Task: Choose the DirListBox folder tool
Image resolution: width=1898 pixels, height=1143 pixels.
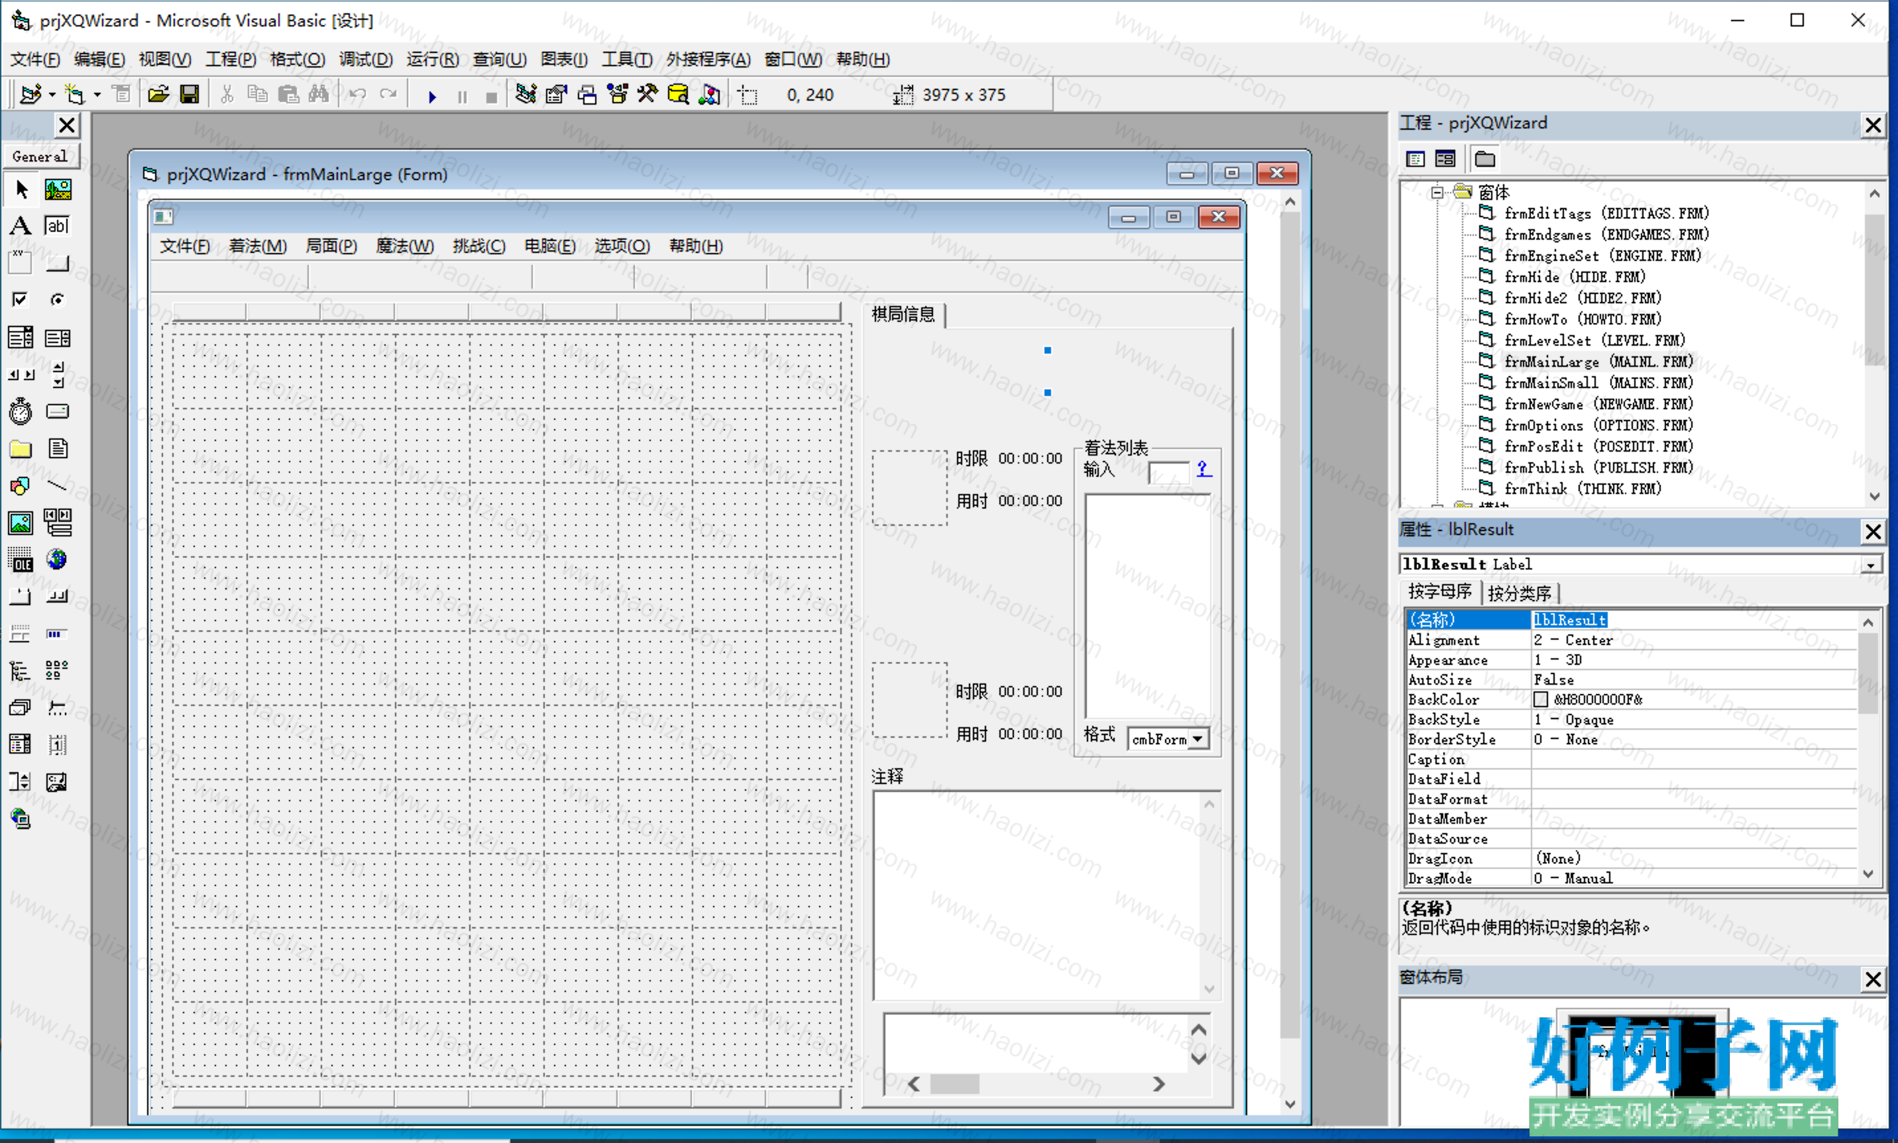Action: [x=21, y=449]
